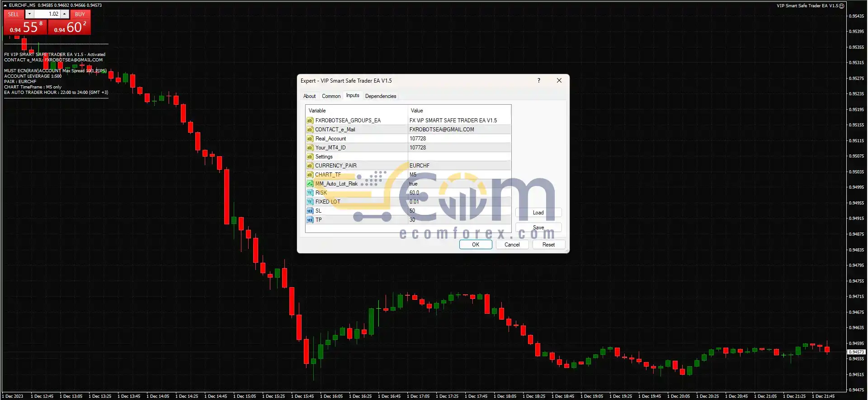Decrease lot volume with the down arrow
This screenshot has width=868, height=400.
pos(29,14)
